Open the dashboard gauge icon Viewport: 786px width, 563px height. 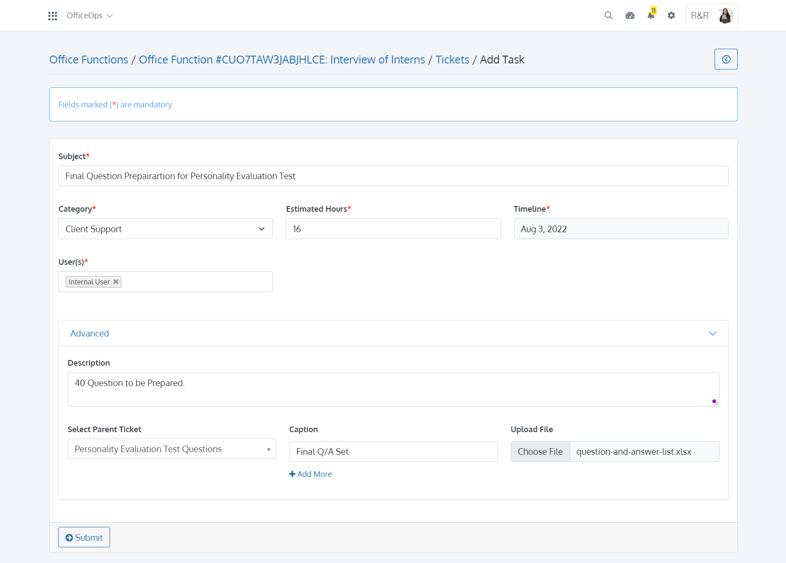click(x=630, y=16)
